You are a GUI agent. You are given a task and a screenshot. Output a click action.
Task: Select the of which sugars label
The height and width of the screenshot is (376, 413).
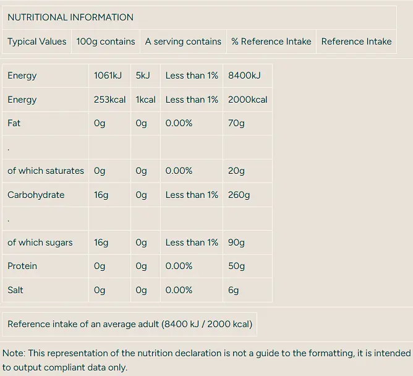[x=40, y=242]
